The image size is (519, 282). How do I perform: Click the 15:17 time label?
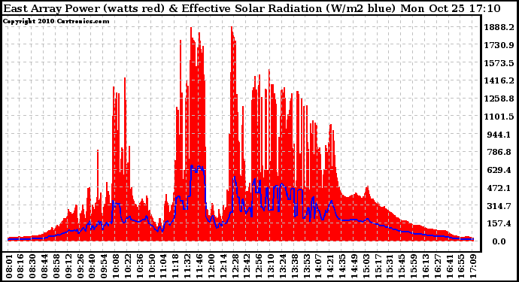378,266
